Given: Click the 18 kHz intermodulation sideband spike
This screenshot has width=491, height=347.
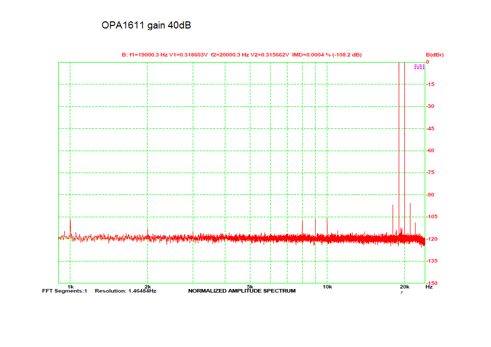Looking at the screenshot, I should point(393,219).
